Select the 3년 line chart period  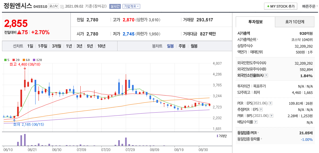pyautogui.click(x=79, y=46)
